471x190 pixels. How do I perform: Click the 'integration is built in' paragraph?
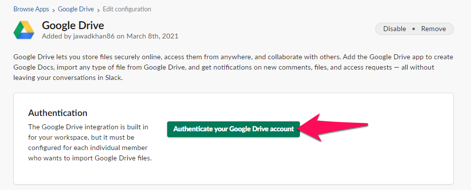(x=90, y=142)
